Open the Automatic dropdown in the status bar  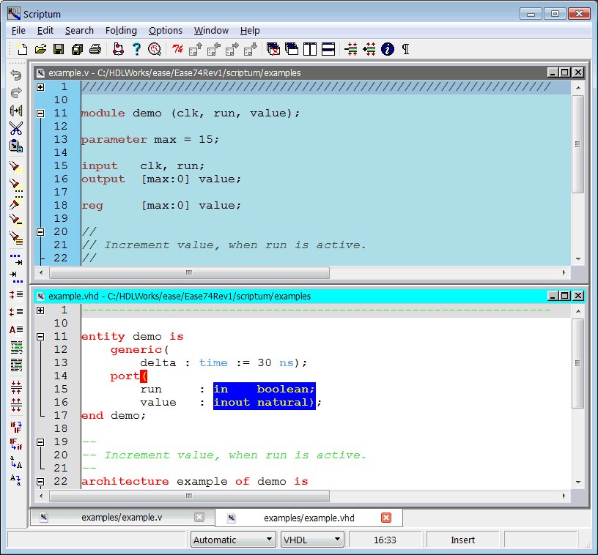(x=232, y=539)
